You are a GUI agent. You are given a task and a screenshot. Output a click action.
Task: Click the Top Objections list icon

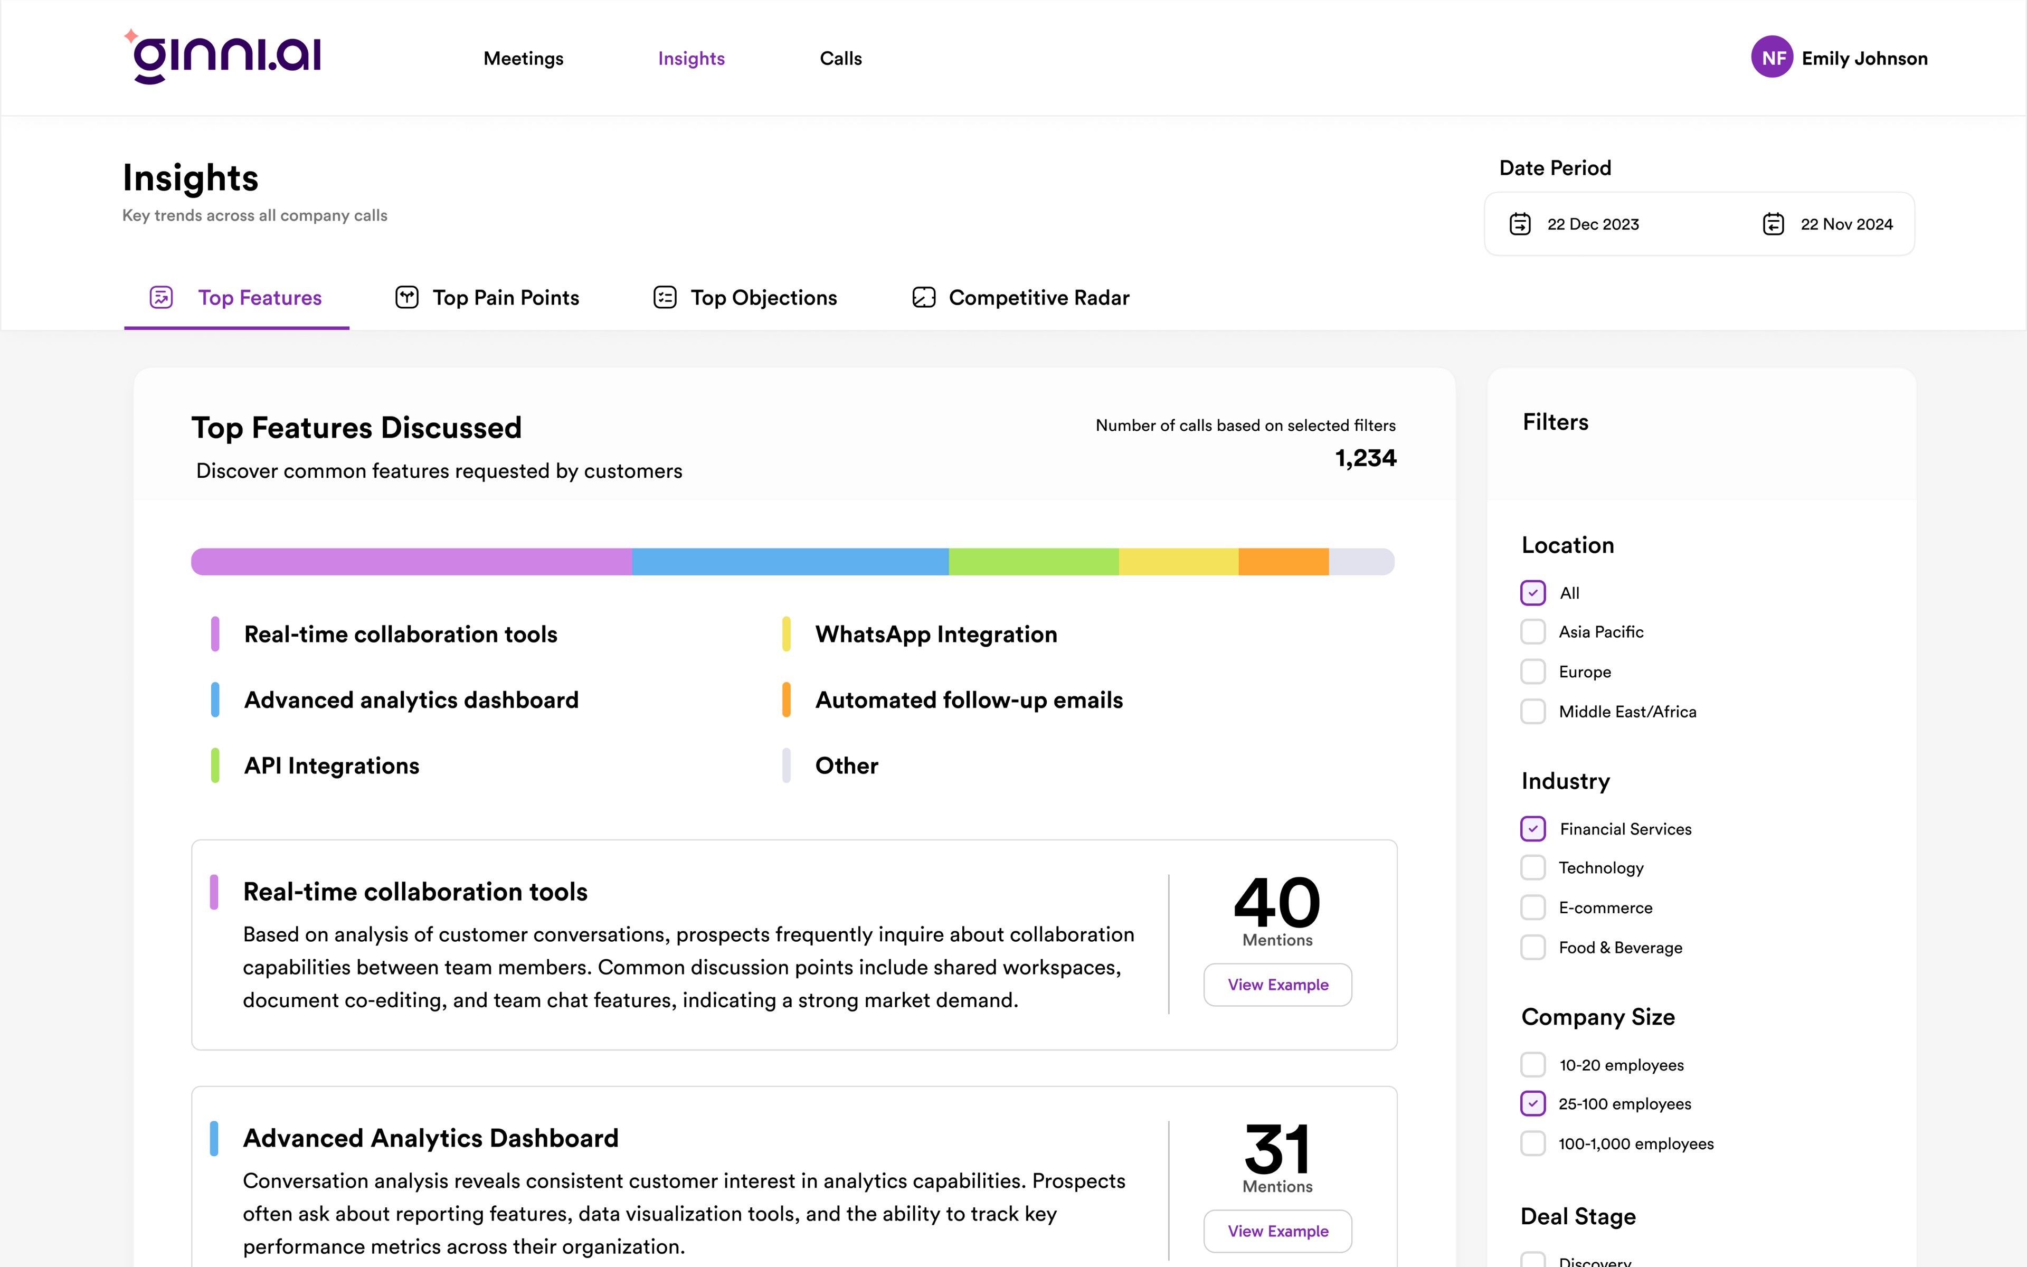coord(664,297)
